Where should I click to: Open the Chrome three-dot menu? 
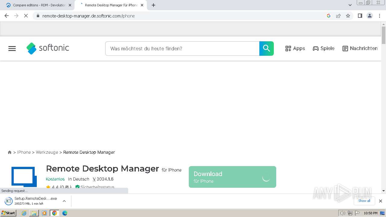379,16
